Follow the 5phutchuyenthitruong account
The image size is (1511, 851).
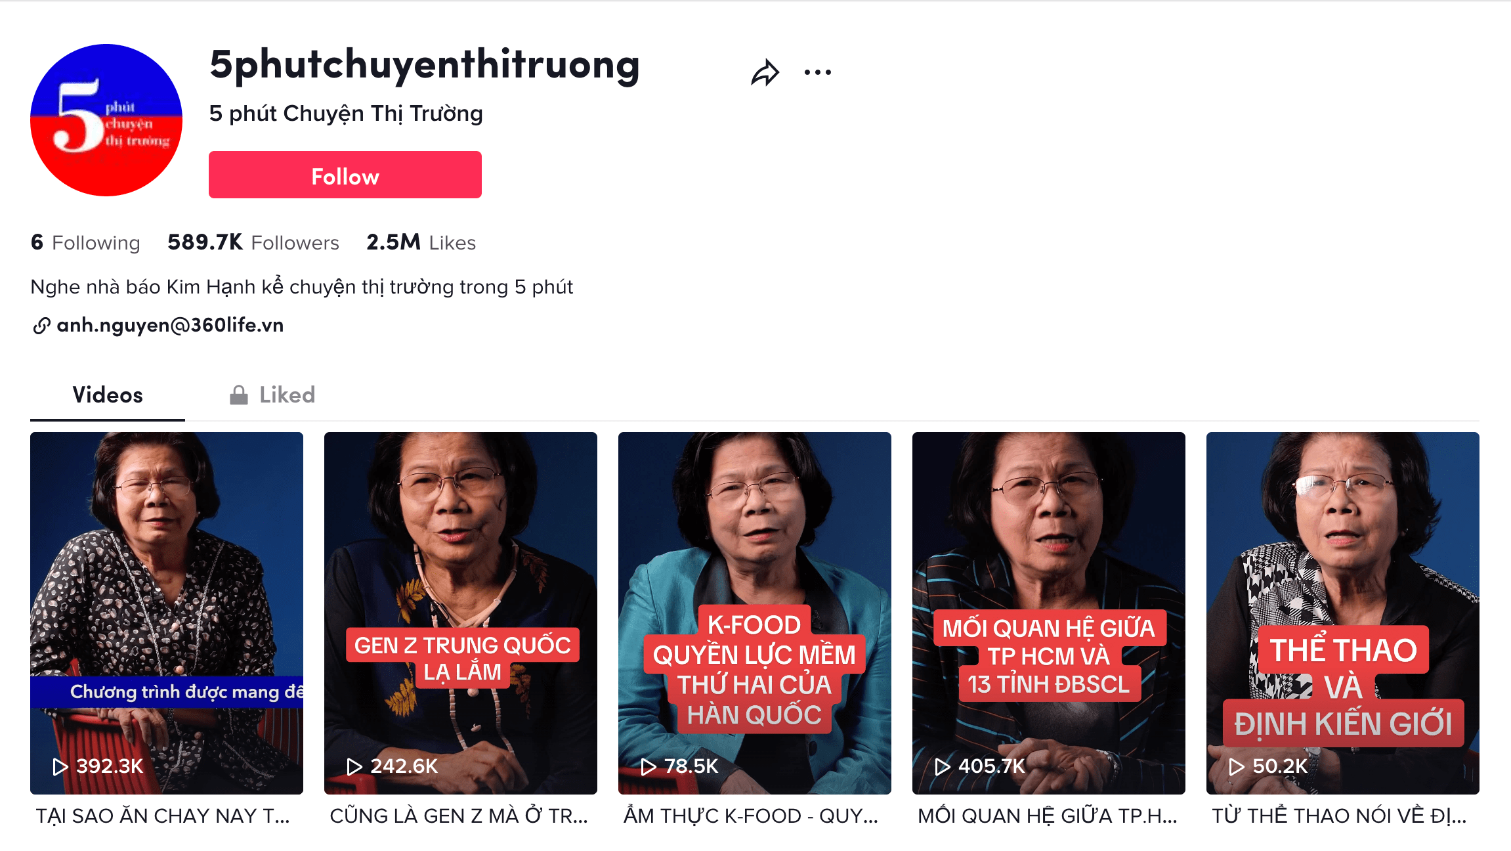(x=345, y=175)
